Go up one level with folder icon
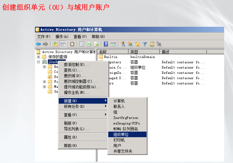 55,44
